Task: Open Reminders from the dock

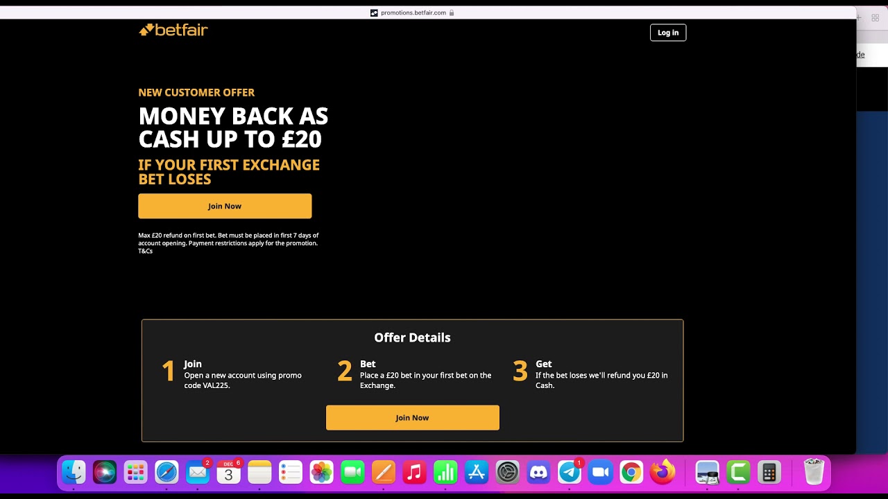Action: pyautogui.click(x=290, y=473)
